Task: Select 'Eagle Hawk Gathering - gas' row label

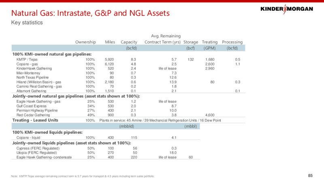Action: (38, 102)
